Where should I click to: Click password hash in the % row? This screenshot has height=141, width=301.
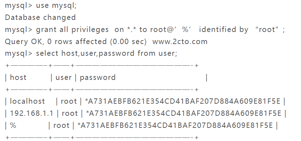point(175,125)
